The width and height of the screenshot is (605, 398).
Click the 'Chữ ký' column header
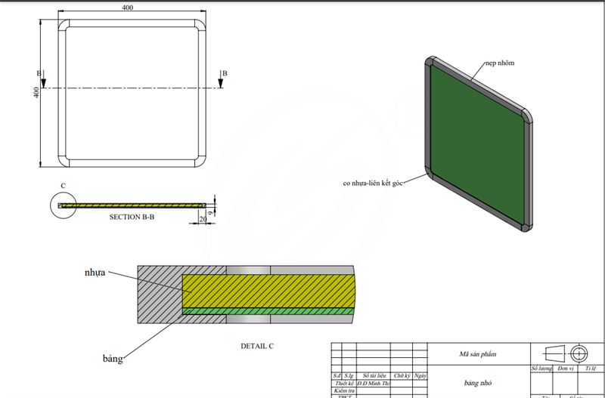tap(402, 375)
